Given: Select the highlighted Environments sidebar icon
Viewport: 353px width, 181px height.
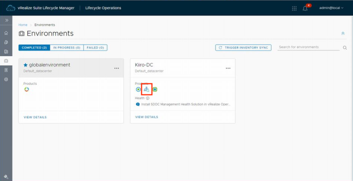Looking at the screenshot, I should (x=6, y=61).
